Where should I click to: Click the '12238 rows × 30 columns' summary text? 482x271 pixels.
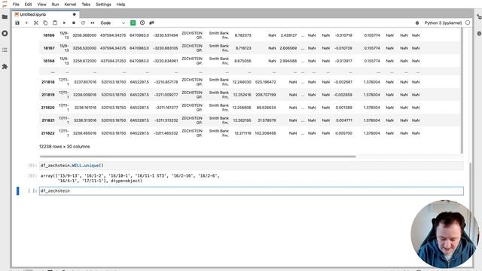(65, 147)
